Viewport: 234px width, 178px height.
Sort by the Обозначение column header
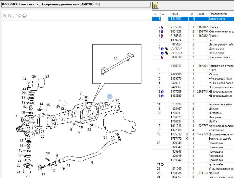pos(218,14)
